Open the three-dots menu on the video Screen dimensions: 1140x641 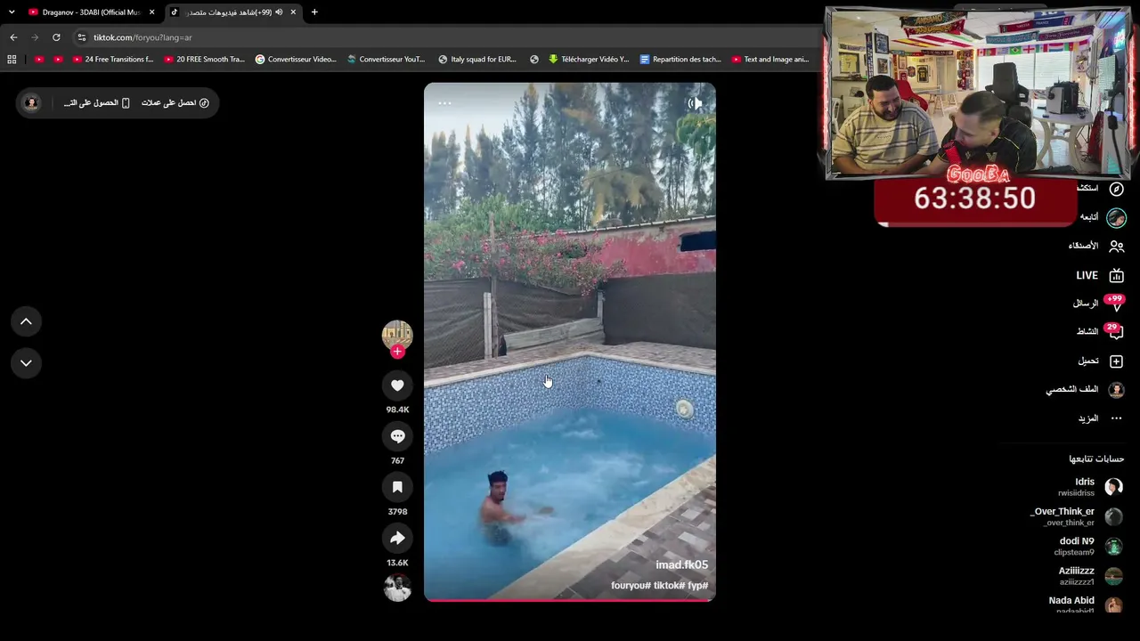click(x=444, y=103)
